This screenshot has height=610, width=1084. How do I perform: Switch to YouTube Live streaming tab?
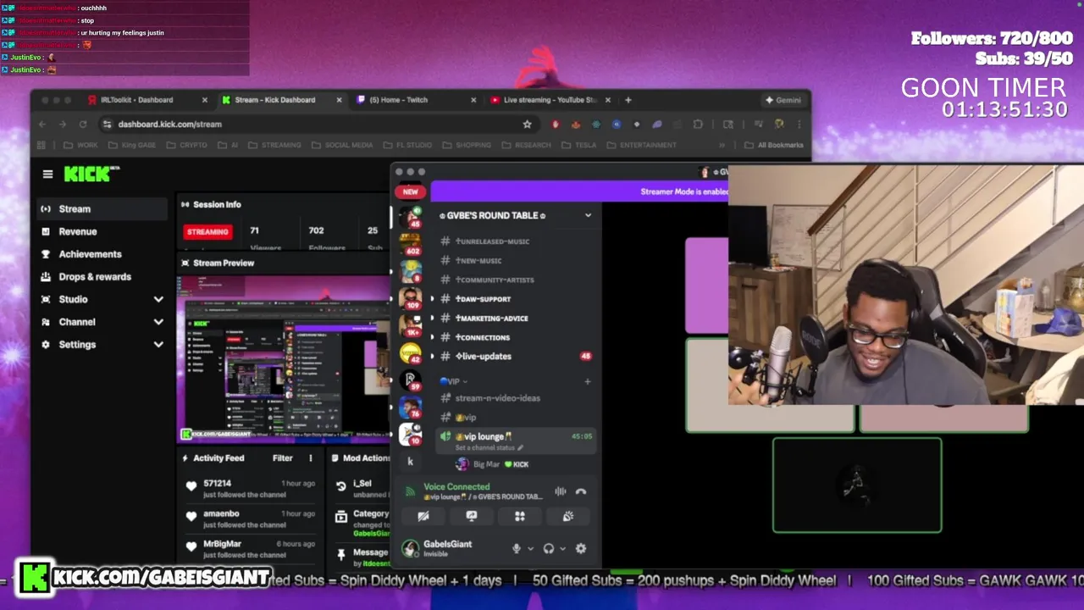(x=550, y=100)
